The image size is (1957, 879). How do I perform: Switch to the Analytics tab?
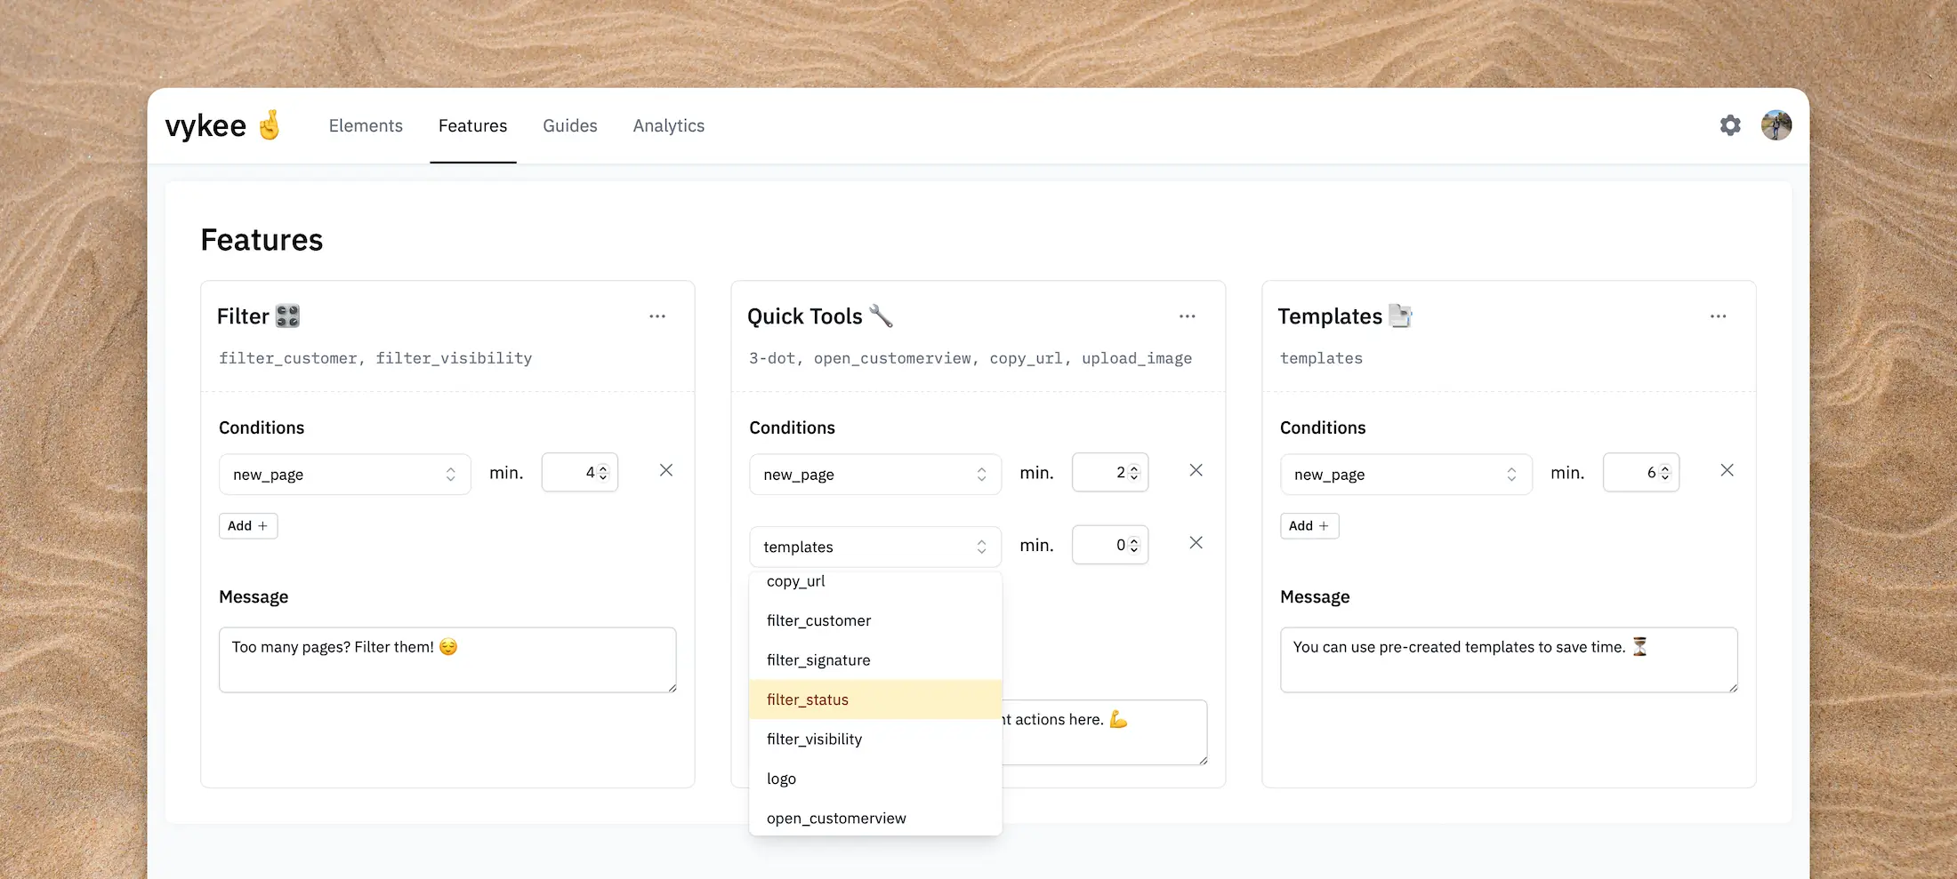click(x=669, y=125)
